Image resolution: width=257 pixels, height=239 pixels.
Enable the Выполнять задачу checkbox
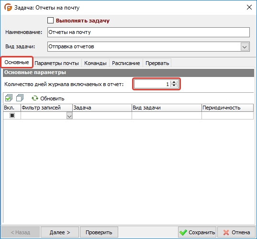(50, 21)
